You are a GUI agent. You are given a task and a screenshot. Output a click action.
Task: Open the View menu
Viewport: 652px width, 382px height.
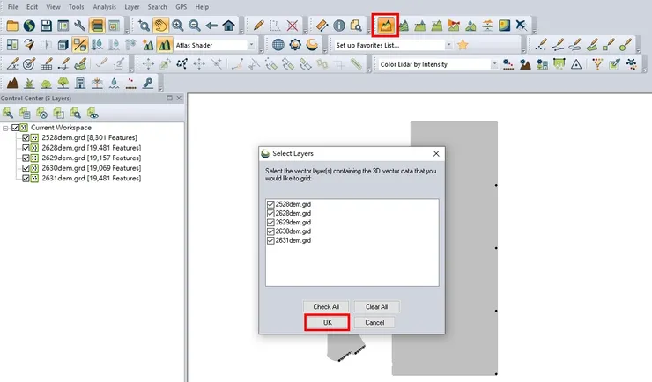53,7
